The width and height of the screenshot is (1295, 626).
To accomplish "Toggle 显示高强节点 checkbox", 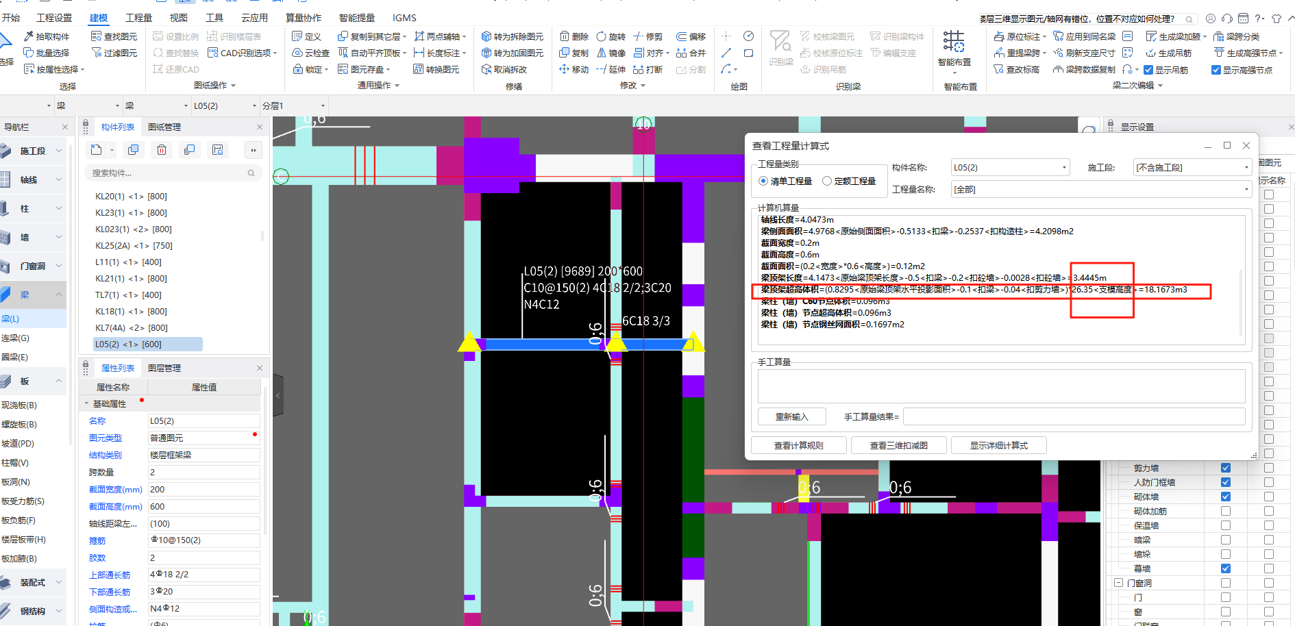I will pyautogui.click(x=1216, y=70).
